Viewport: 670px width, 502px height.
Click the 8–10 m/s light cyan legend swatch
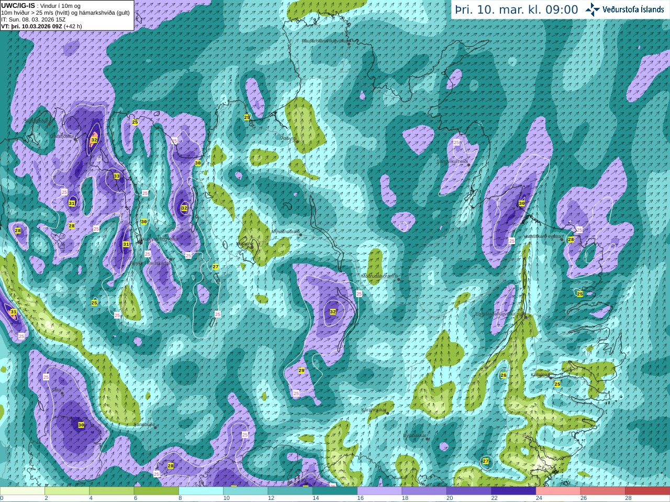(201, 491)
